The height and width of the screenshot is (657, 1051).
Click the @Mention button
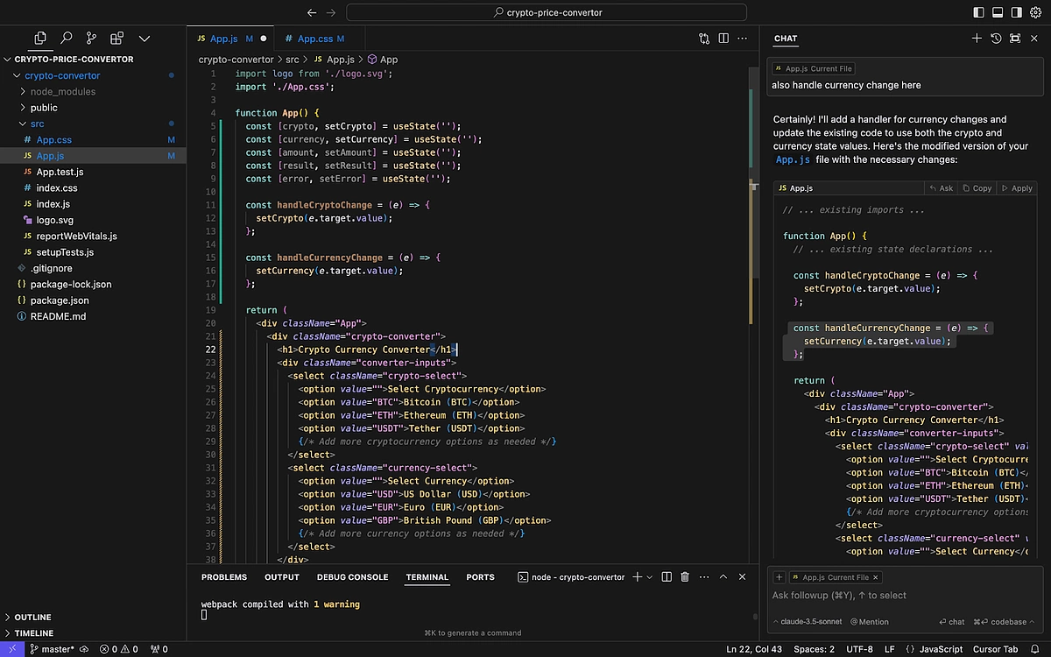coord(868,622)
